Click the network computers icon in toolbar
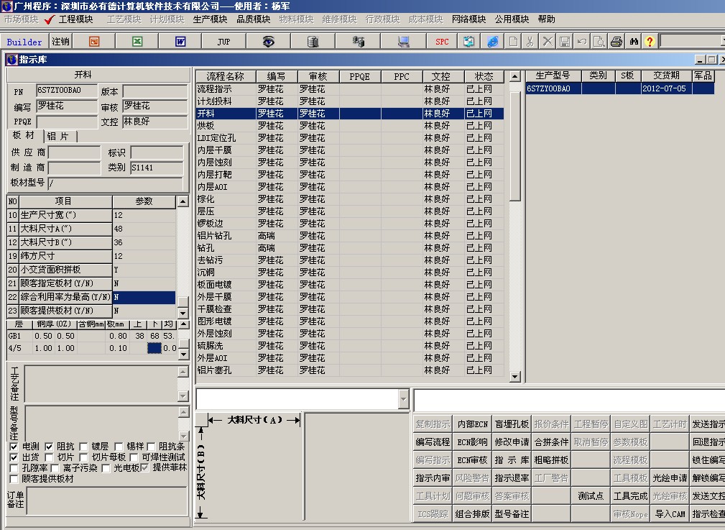Screen dimensions: 725x530 pos(359,42)
